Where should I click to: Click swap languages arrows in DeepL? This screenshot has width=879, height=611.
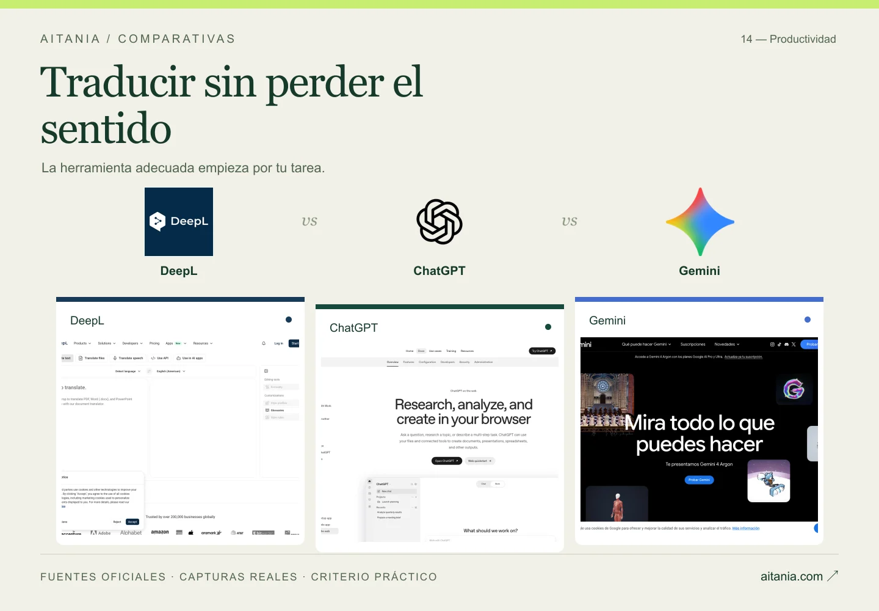click(x=149, y=371)
